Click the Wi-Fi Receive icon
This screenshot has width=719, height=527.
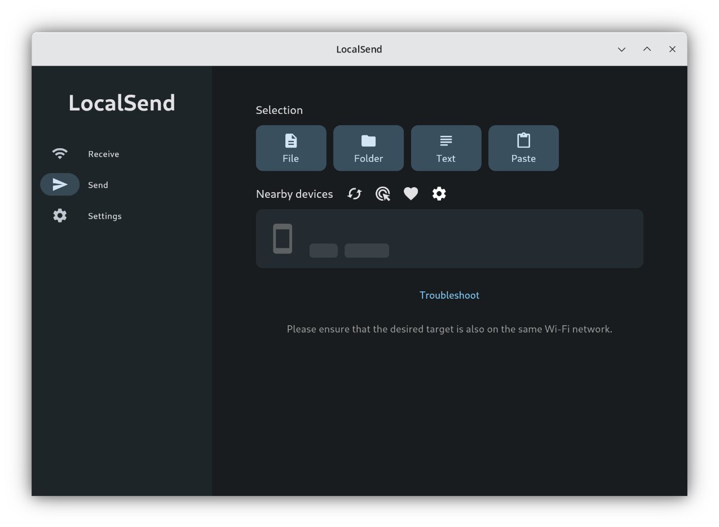60,154
